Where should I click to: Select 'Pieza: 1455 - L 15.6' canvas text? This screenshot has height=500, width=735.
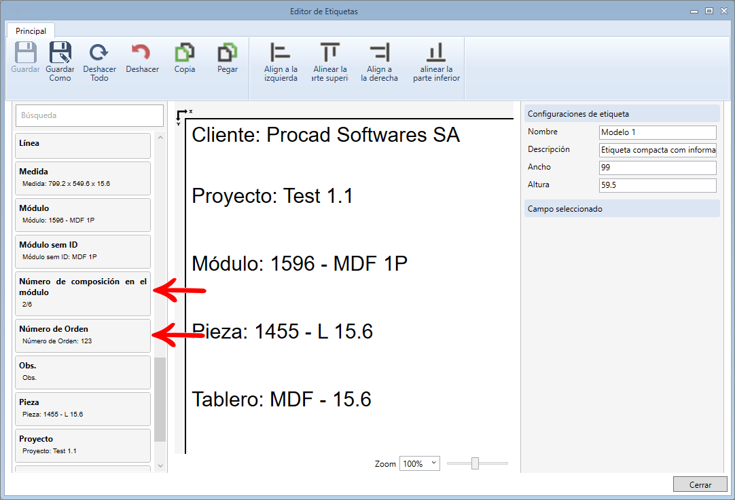pos(282,332)
